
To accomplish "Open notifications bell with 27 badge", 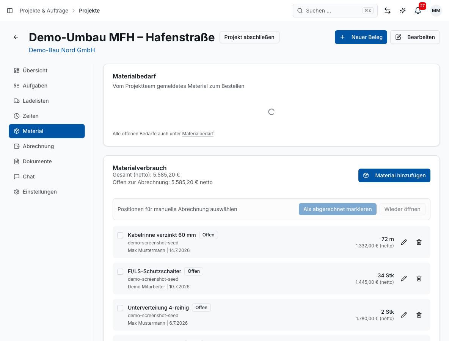I will point(418,11).
